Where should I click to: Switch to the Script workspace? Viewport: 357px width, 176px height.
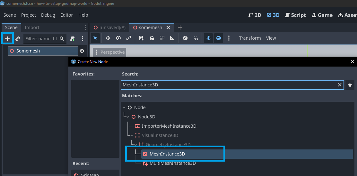(x=295, y=15)
